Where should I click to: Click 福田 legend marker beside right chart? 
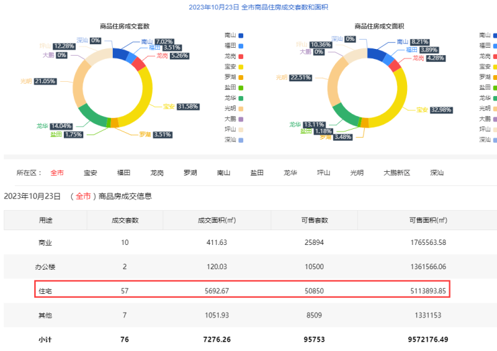coord(495,46)
